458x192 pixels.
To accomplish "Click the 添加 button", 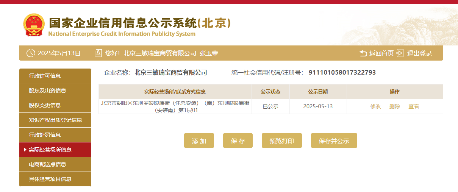I will click(x=199, y=141).
